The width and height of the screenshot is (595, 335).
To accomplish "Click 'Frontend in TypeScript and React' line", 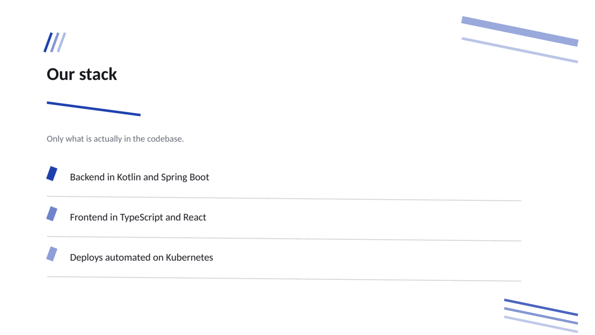I will (138, 217).
